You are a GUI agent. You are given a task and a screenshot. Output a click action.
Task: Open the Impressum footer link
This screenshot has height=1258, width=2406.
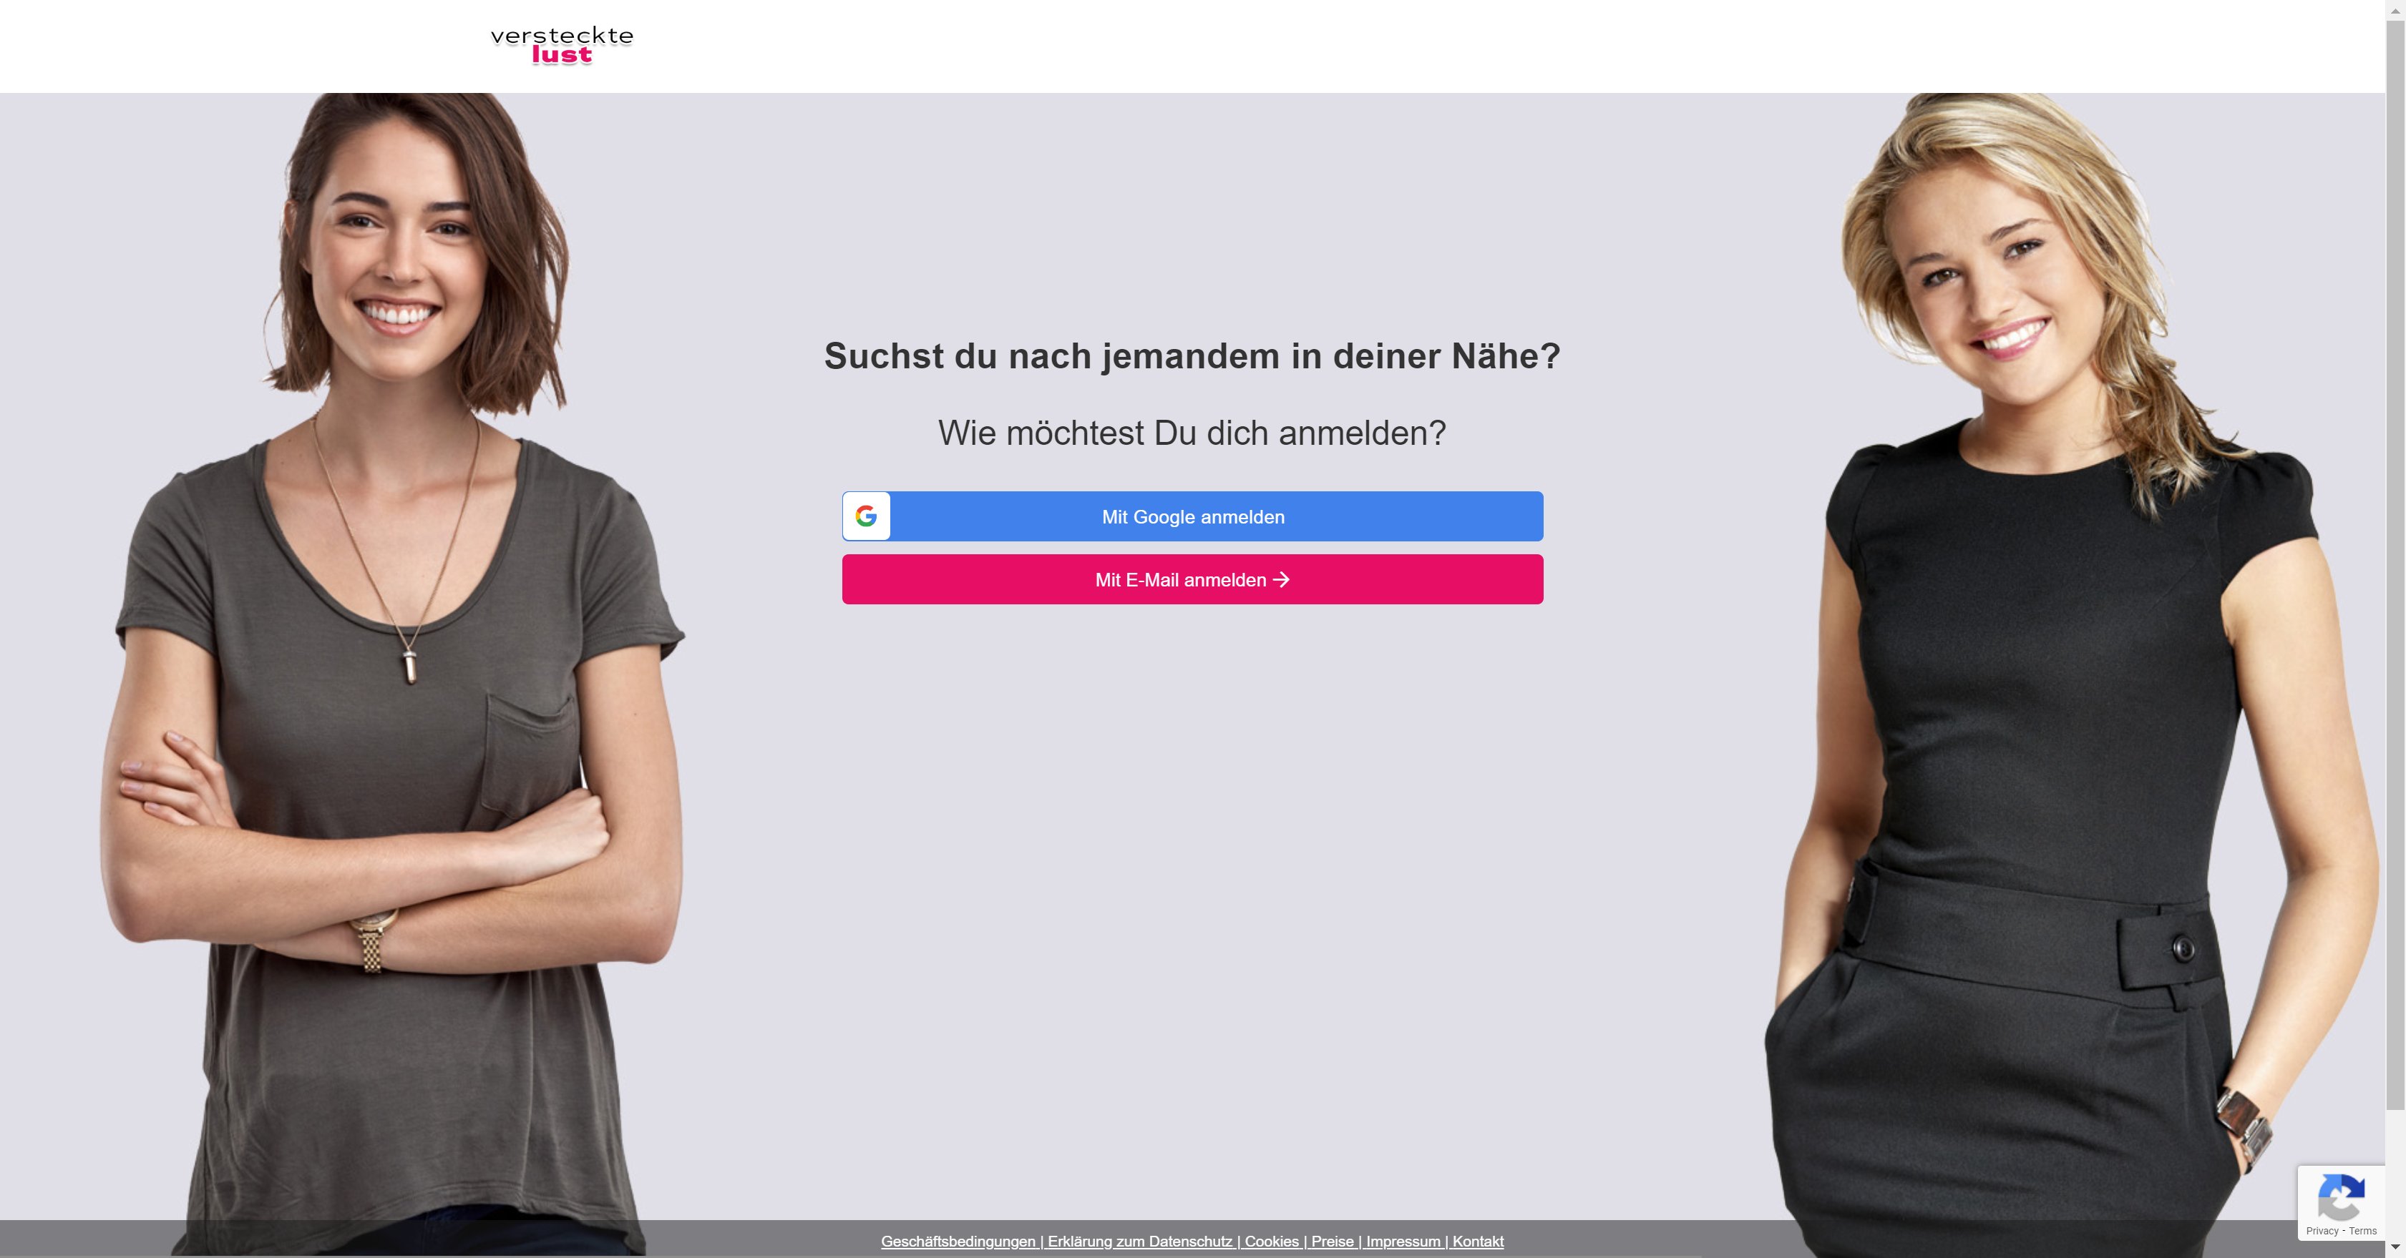[1403, 1242]
